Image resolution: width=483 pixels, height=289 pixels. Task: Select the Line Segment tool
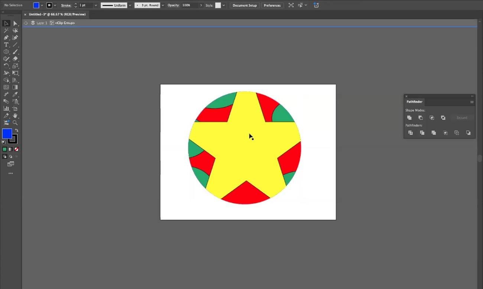[x=15, y=45]
